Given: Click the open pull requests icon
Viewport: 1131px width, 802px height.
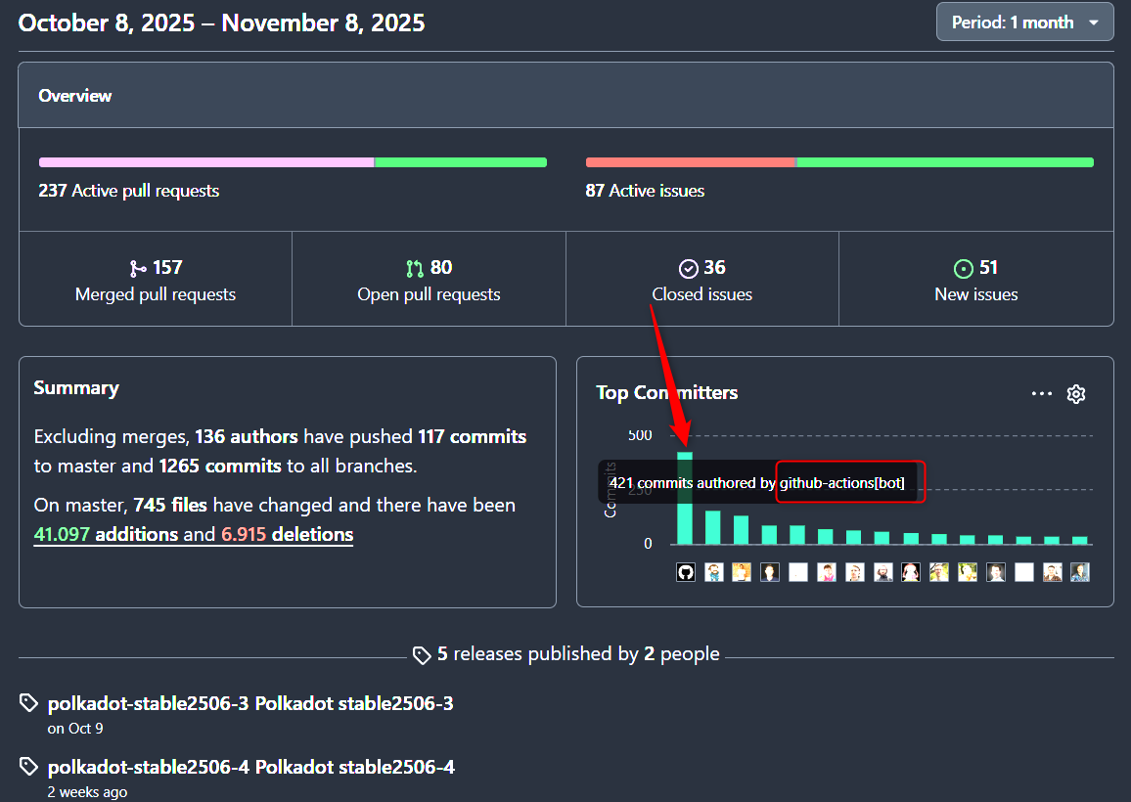Looking at the screenshot, I should tap(415, 269).
